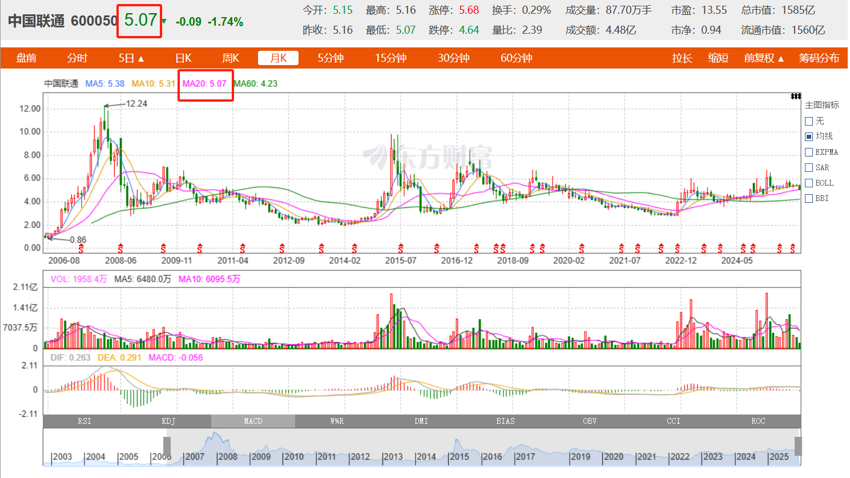Click the red S marker below 2006-08 candles
Screen dimensions: 850x478
click(x=81, y=248)
